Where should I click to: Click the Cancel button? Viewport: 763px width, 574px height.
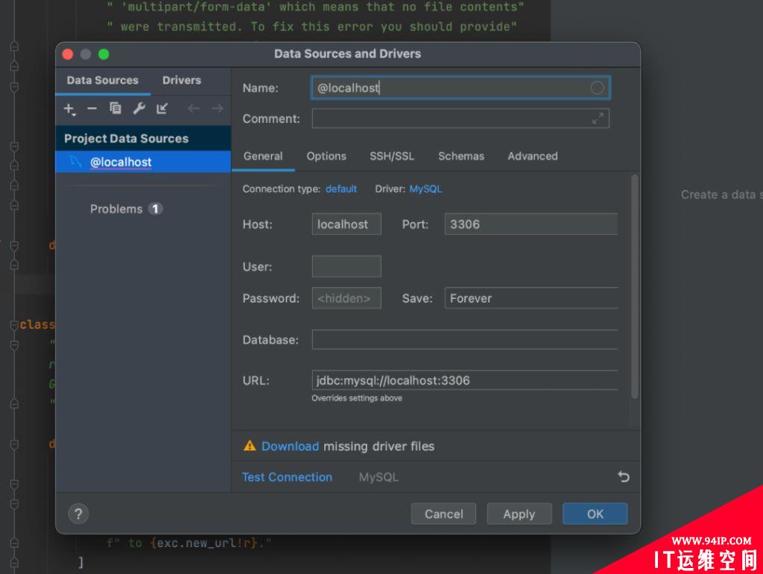443,514
